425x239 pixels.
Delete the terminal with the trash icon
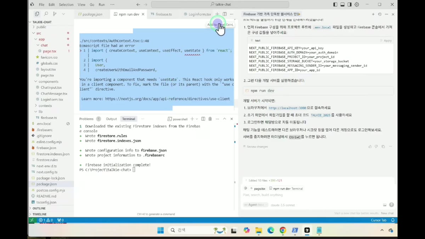point(210,119)
